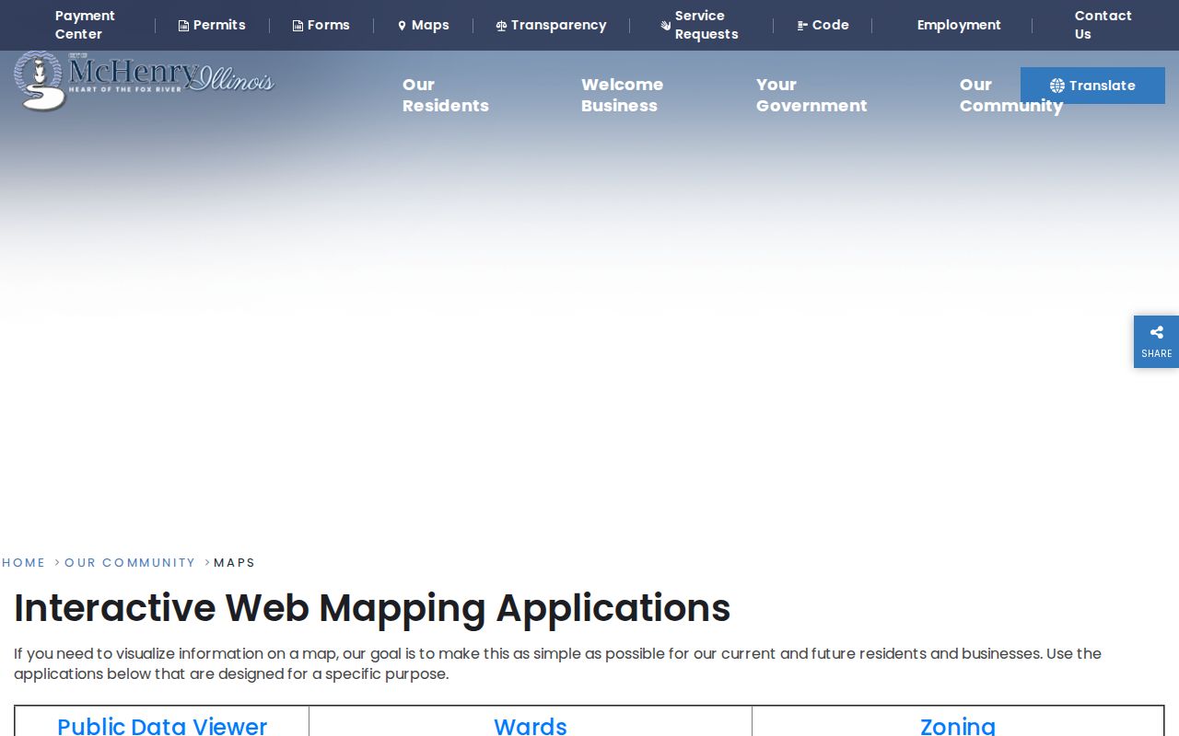The image size is (1179, 736).
Task: Click the SHARE label text
Action: coord(1157,353)
